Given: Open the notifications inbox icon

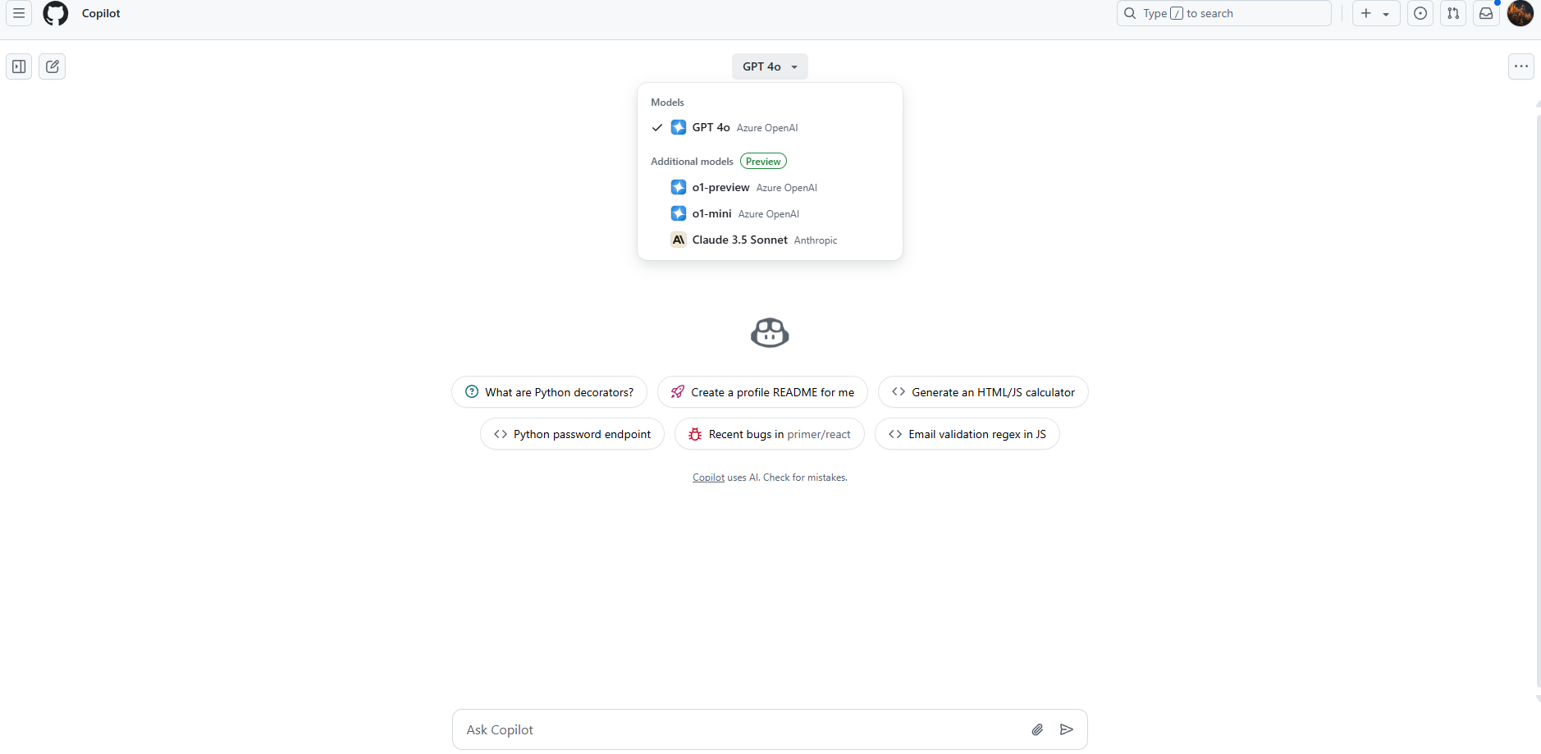Looking at the screenshot, I should (1486, 13).
